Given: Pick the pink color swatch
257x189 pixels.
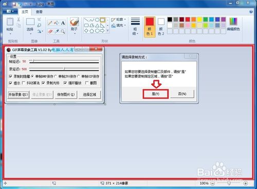Looking at the screenshot, I should (x=188, y=25).
